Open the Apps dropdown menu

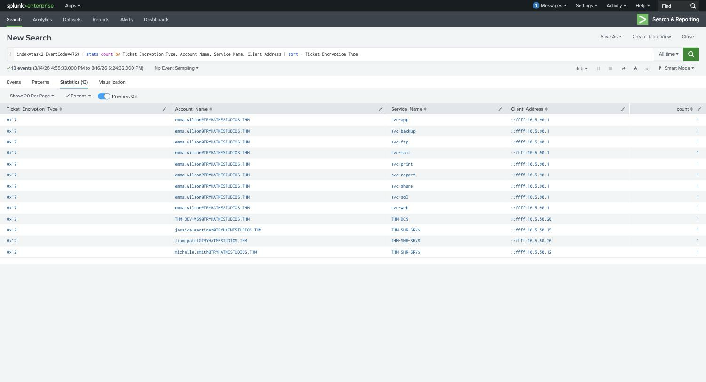[x=72, y=6]
